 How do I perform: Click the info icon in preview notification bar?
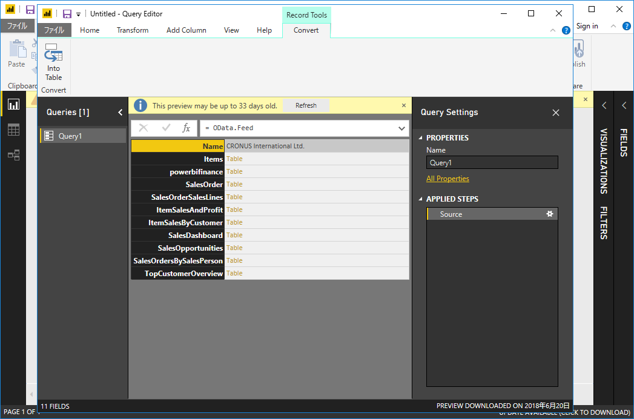click(x=140, y=105)
